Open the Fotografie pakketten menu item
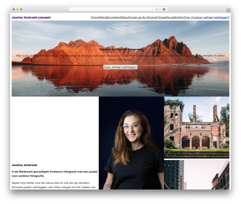 click(170, 17)
